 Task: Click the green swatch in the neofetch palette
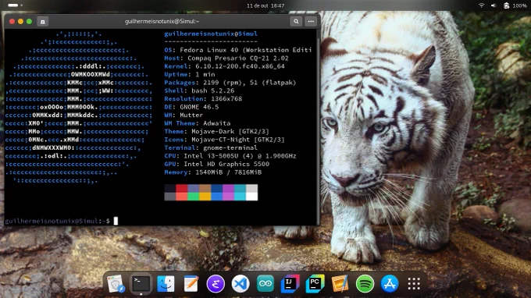coord(194,197)
